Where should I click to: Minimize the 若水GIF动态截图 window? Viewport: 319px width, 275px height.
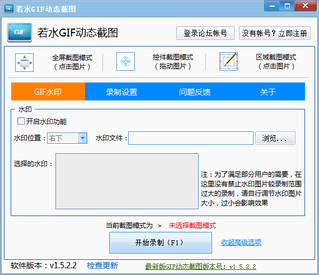point(272,6)
